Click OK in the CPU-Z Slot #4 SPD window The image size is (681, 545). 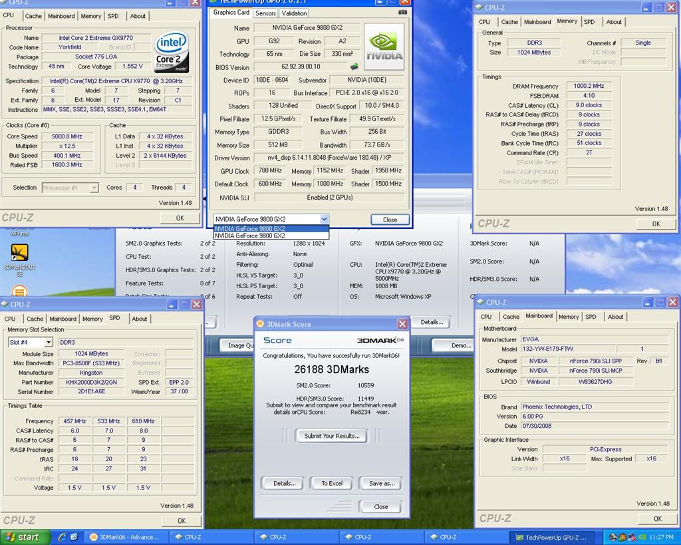tap(182, 520)
